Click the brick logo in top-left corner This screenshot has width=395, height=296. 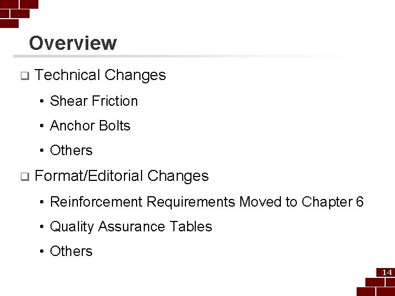pos(19,14)
